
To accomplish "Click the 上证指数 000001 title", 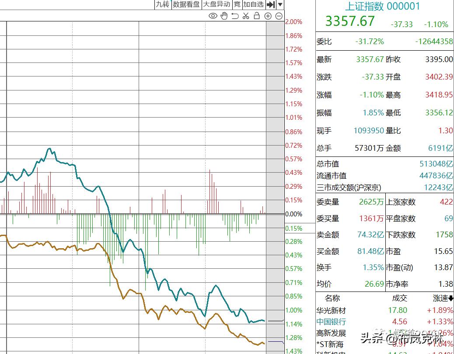I will pyautogui.click(x=384, y=6).
